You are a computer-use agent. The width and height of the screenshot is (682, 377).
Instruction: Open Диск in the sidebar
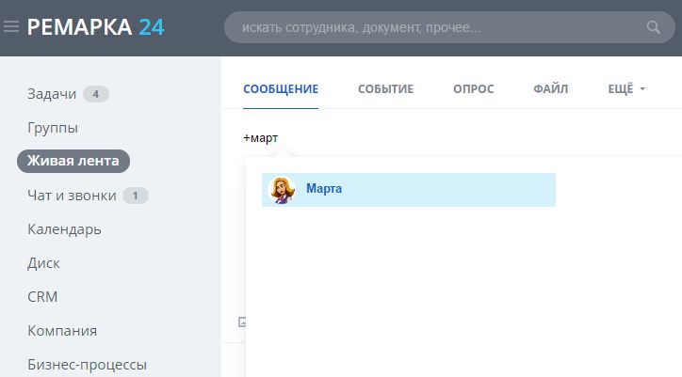pos(43,263)
